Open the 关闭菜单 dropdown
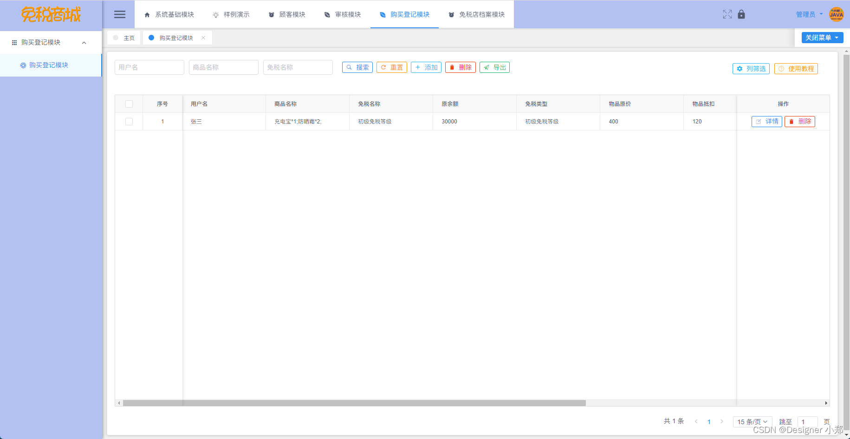 (x=822, y=38)
